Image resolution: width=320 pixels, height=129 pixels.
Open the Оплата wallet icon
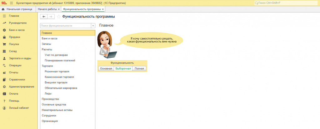tap(4, 94)
